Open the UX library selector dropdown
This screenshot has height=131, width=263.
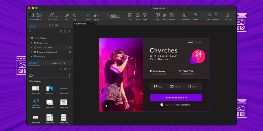tap(50, 75)
